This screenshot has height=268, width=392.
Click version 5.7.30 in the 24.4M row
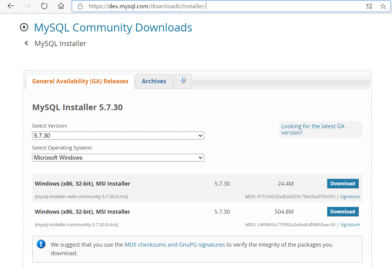(x=222, y=184)
